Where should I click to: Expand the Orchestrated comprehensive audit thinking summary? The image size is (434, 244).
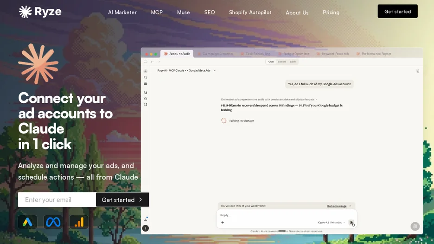pyautogui.click(x=268, y=99)
